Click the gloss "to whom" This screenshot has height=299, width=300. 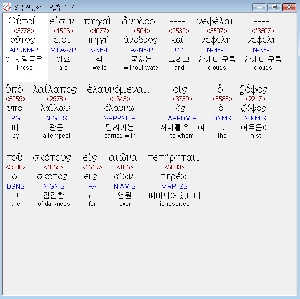pos(182,136)
